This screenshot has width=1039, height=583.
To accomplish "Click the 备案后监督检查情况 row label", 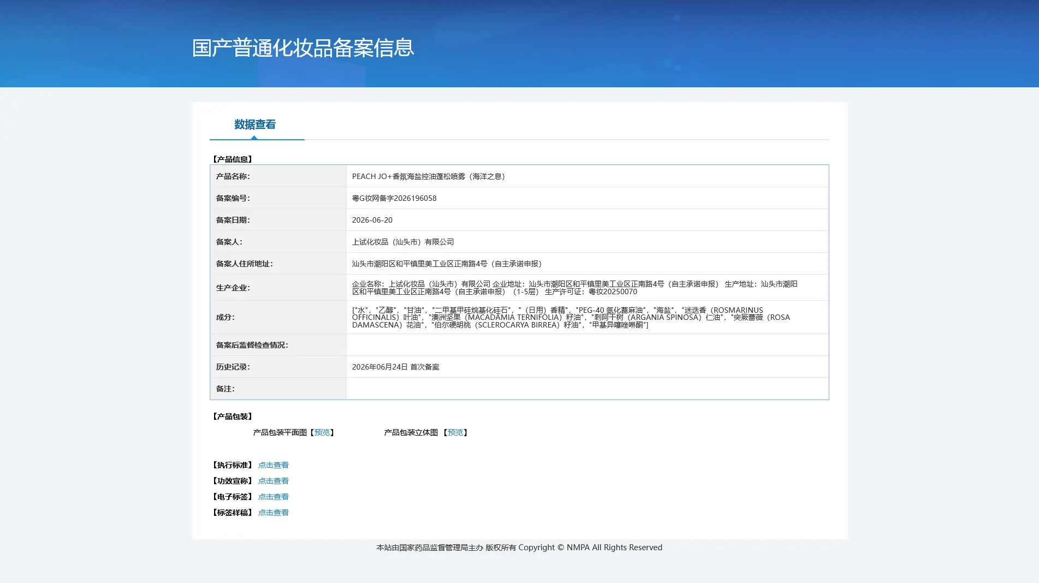I will [252, 345].
